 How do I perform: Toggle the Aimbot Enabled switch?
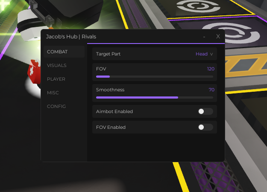pyautogui.click(x=205, y=111)
